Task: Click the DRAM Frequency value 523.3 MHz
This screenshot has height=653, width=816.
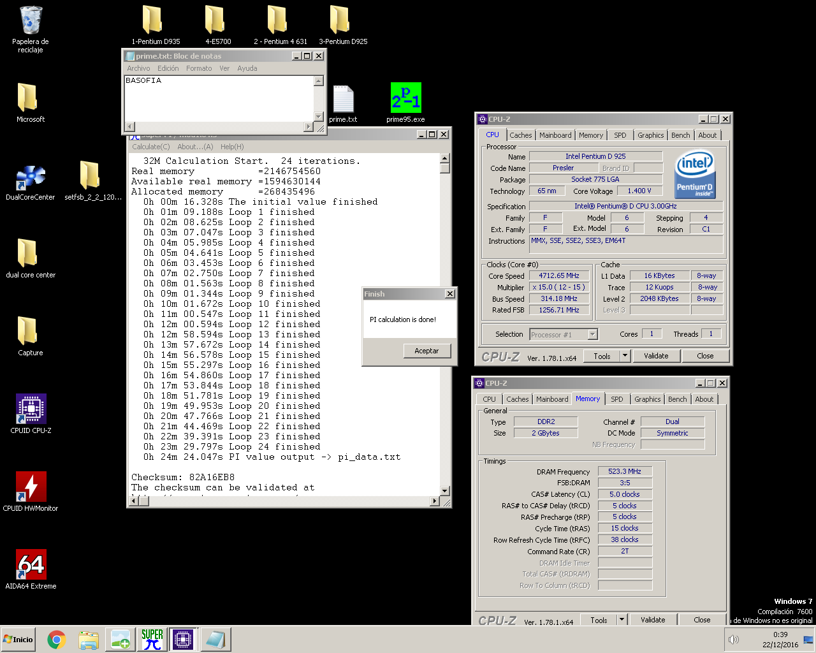Action: (x=625, y=471)
